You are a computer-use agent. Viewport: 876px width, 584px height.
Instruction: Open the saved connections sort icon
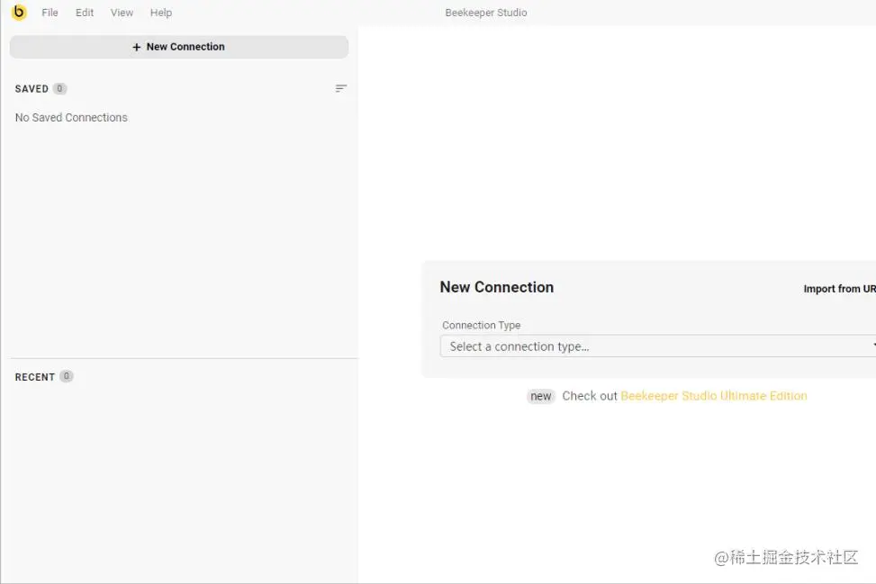[341, 88]
